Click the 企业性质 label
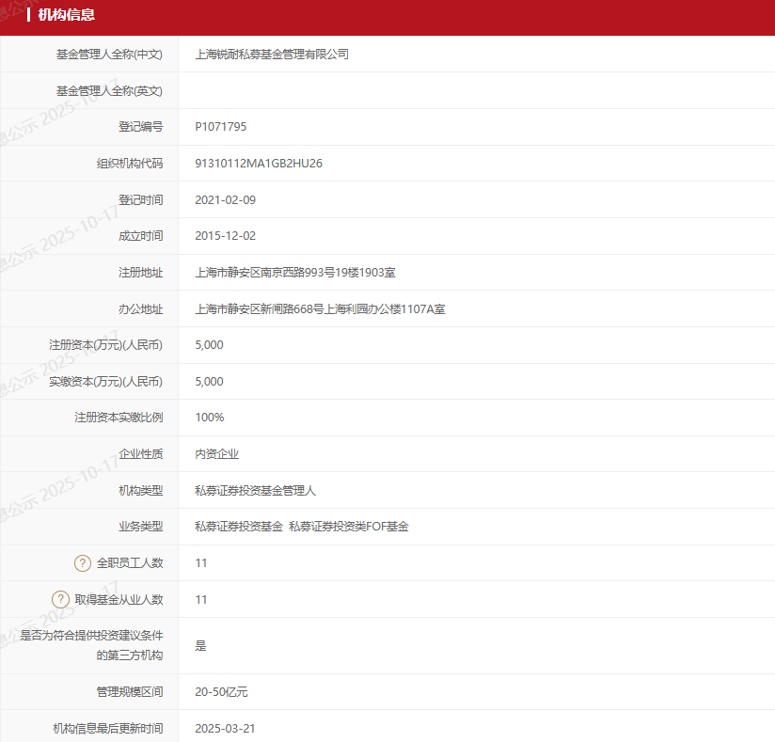 [141, 454]
